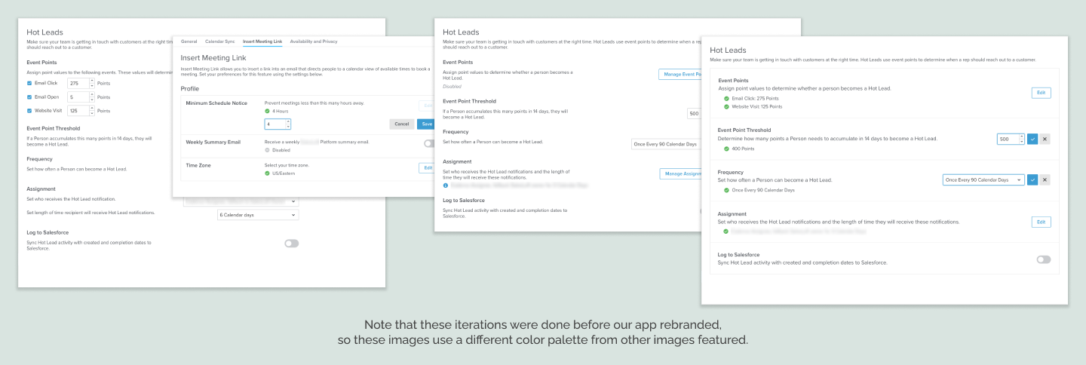Click the Minimum Schedule Notice stepper arrows

click(x=288, y=124)
